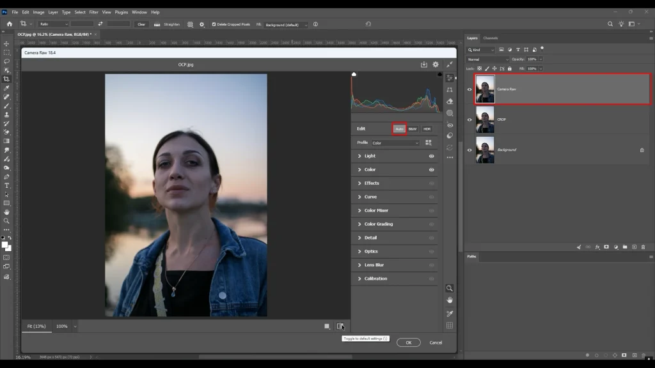Select the Gradient tool
The height and width of the screenshot is (368, 655).
click(6, 141)
